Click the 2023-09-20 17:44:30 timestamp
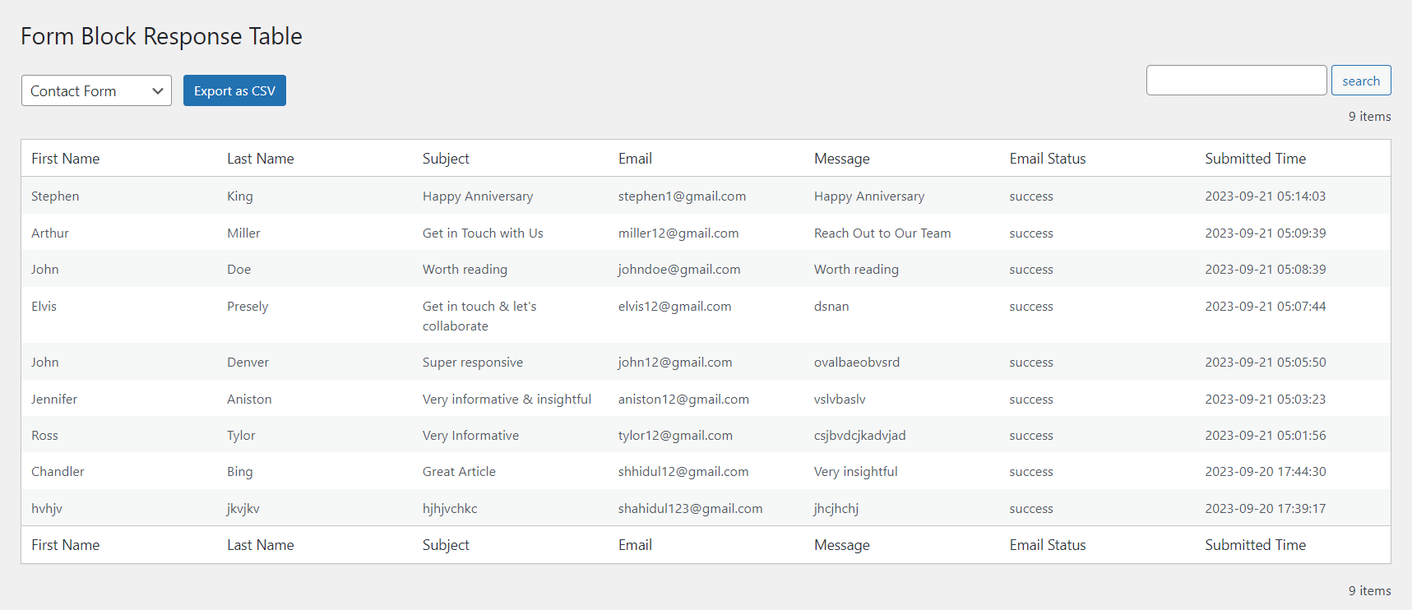 1265,472
